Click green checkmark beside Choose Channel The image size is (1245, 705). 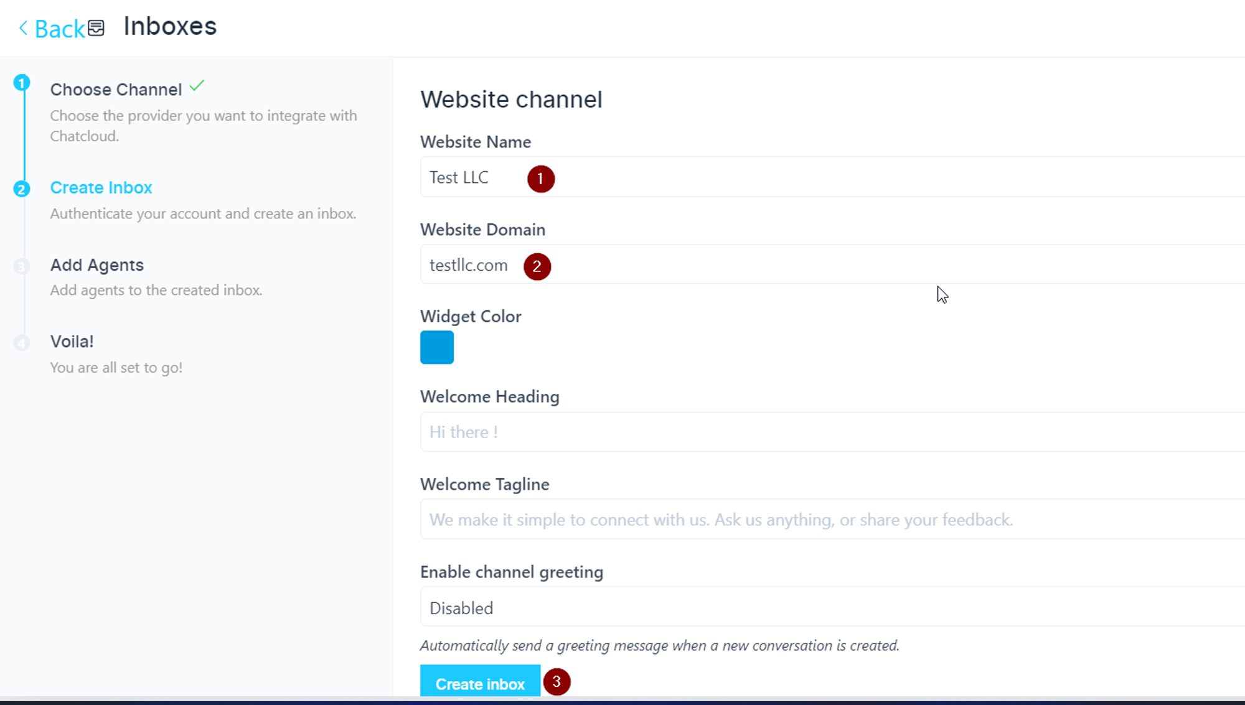click(x=197, y=86)
